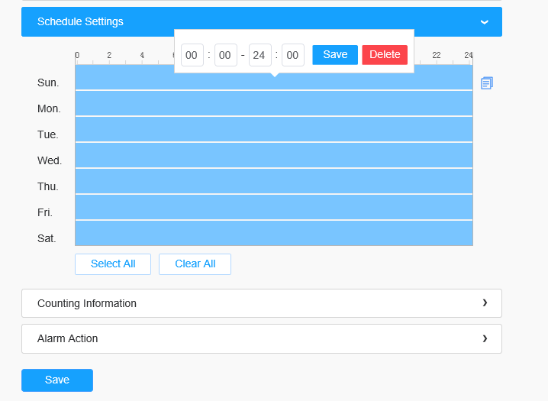Edit the end hour field showing 24
Viewport: 548px width, 401px height.
click(260, 55)
